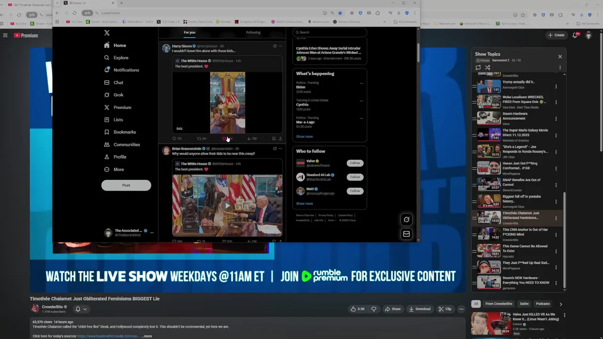Screen dimensions: 603x339
Task: Share Harry Sisson's post
Action: coord(280,138)
